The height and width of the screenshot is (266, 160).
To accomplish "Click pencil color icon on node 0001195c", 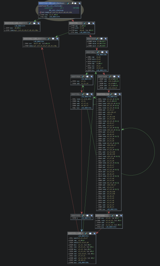I will [x=83, y=94].
